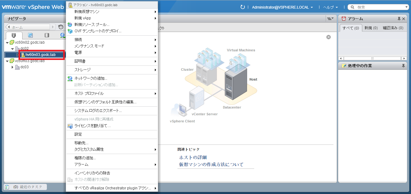Viewport: 411px width, 194px height.
Task: Click the refresh icon in header
Action: 243,7
